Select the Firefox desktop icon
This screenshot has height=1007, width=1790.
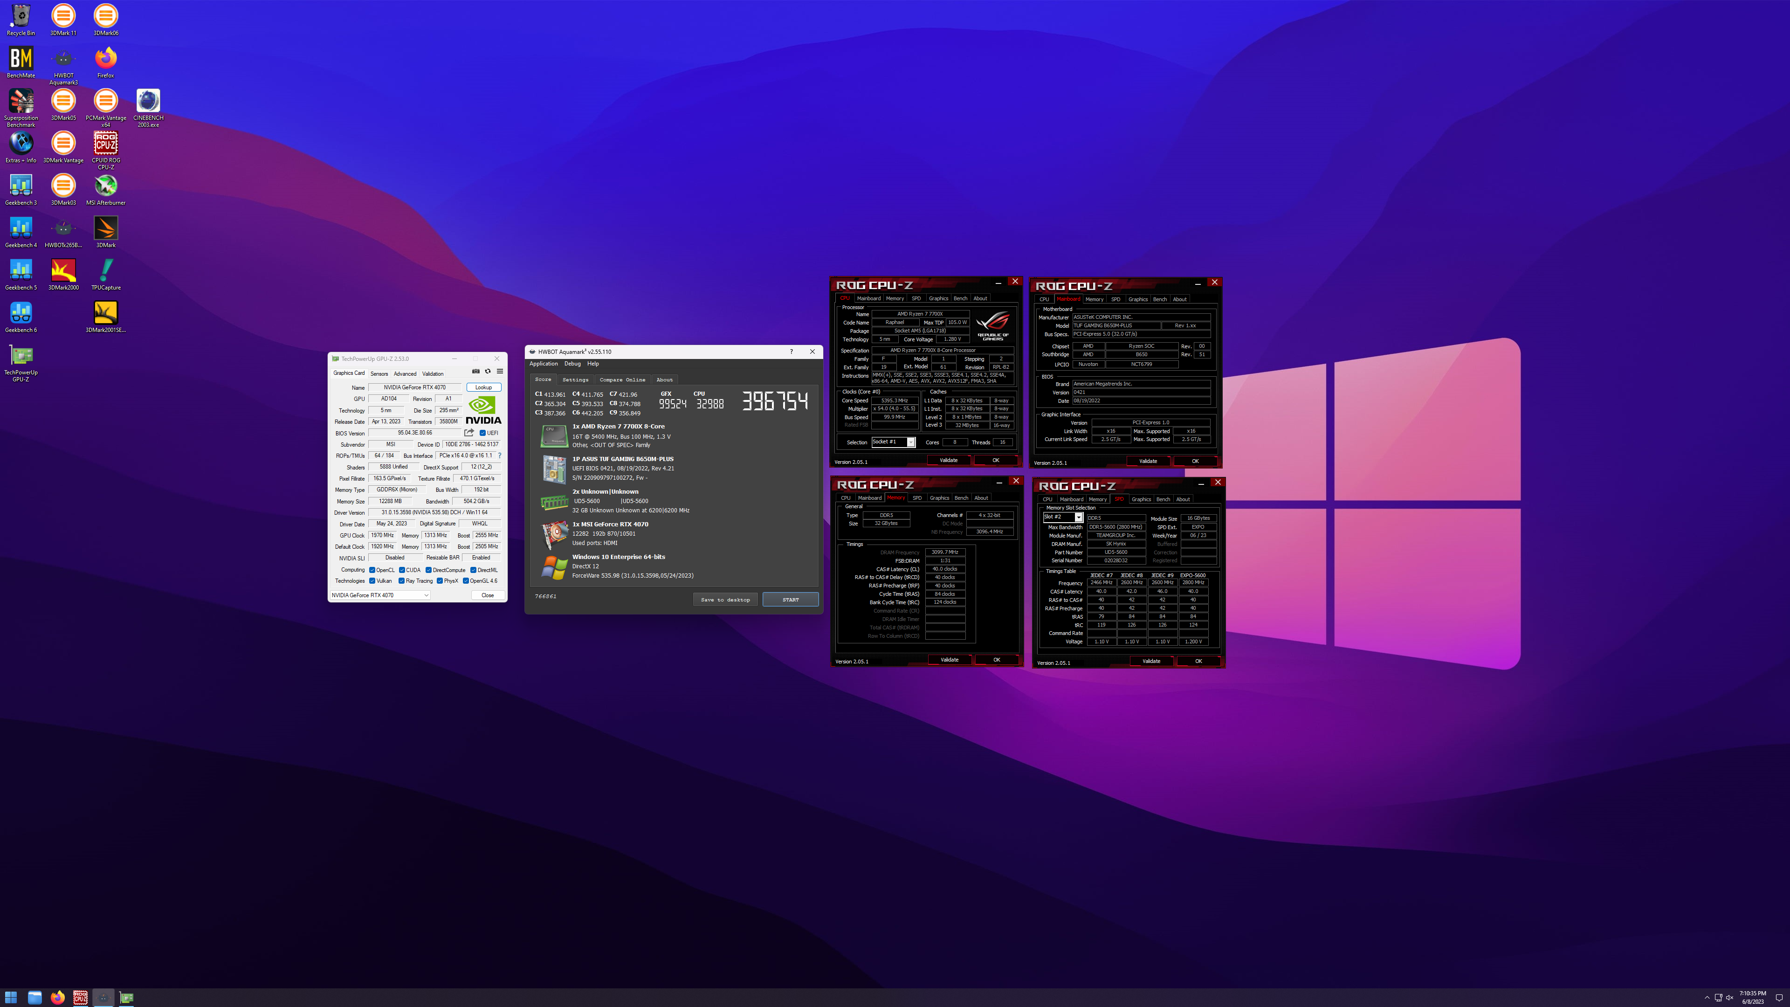coord(106,62)
